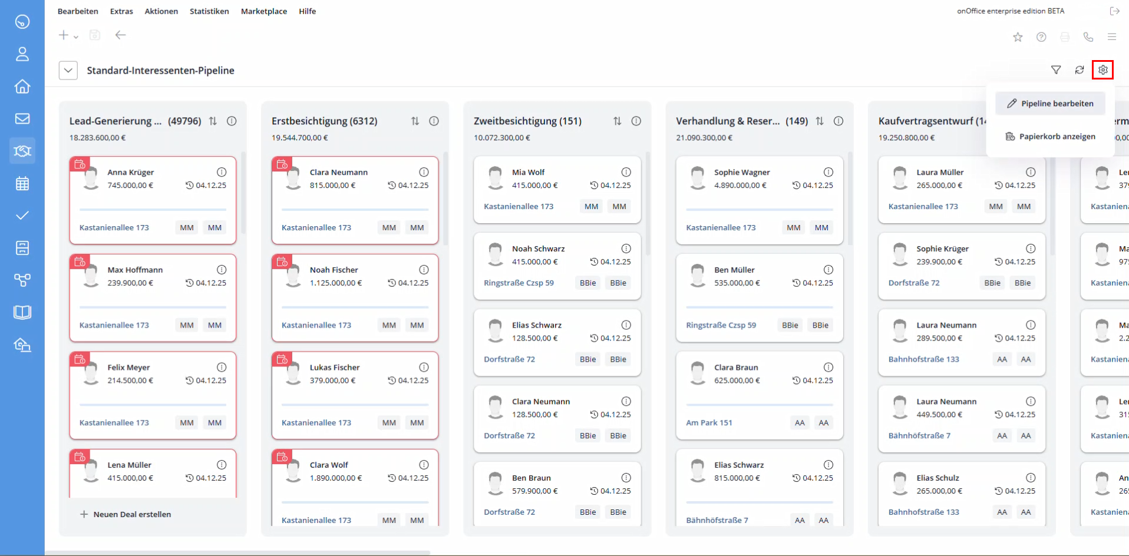
Task: Open the hamburger menu at top right
Action: [1111, 37]
